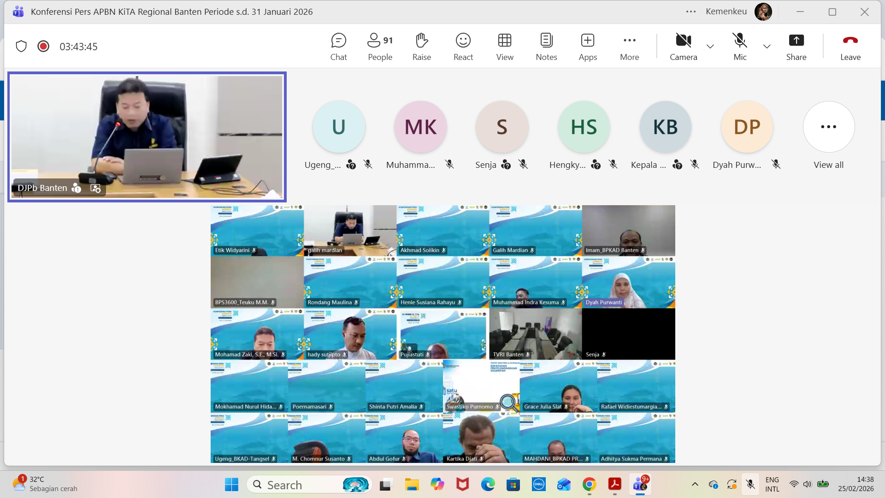Open the meeting Notes
The width and height of the screenshot is (885, 498).
pyautogui.click(x=546, y=46)
